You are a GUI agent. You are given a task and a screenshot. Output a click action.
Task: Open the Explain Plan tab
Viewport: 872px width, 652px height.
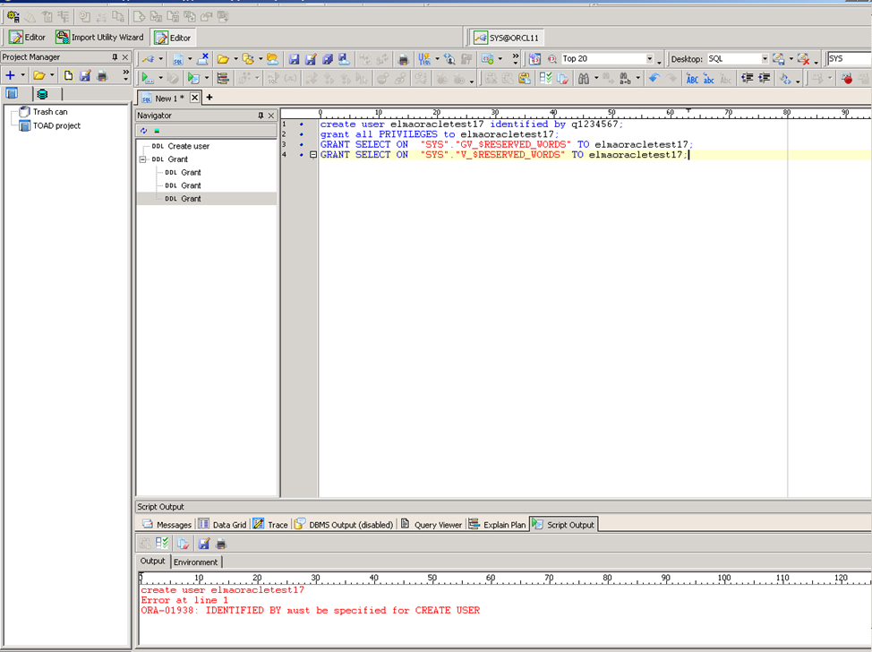coord(497,525)
